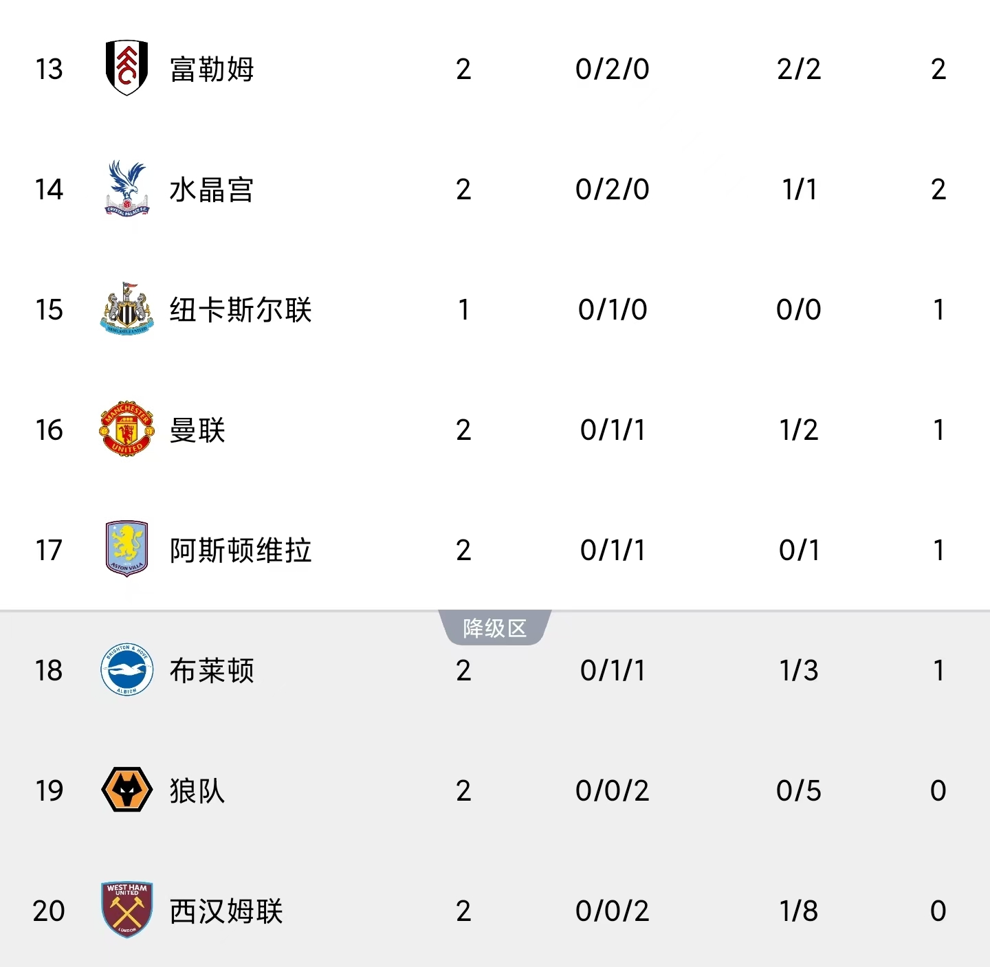990x967 pixels.
Task: Tap the 布莱顿 team name
Action: coord(212,671)
